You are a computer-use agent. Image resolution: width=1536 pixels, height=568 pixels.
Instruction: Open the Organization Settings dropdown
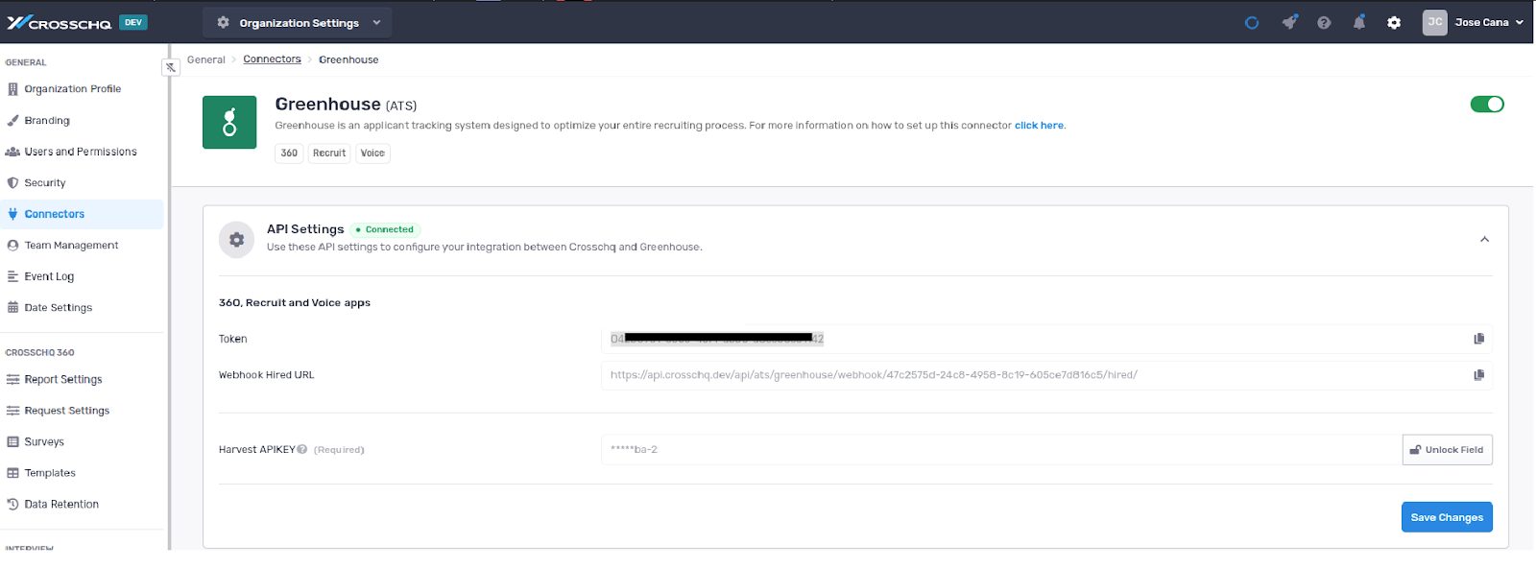298,22
